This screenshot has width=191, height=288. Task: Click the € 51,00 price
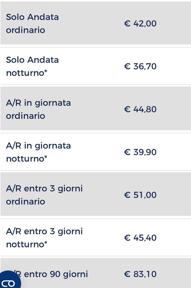pos(140,195)
